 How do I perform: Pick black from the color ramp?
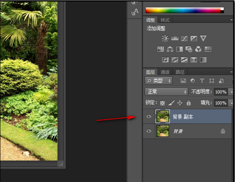coord(222,12)
